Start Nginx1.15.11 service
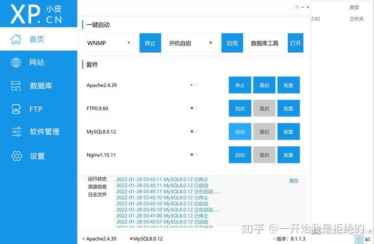Image resolution: width=374 pixels, height=244 pixels. pos(240,155)
